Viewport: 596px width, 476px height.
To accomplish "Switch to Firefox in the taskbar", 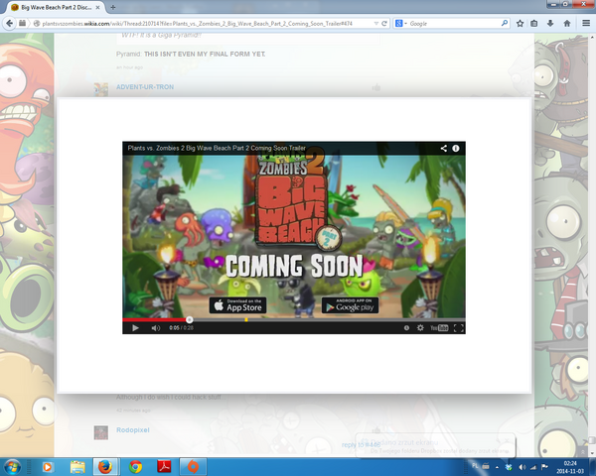I will click(105, 467).
